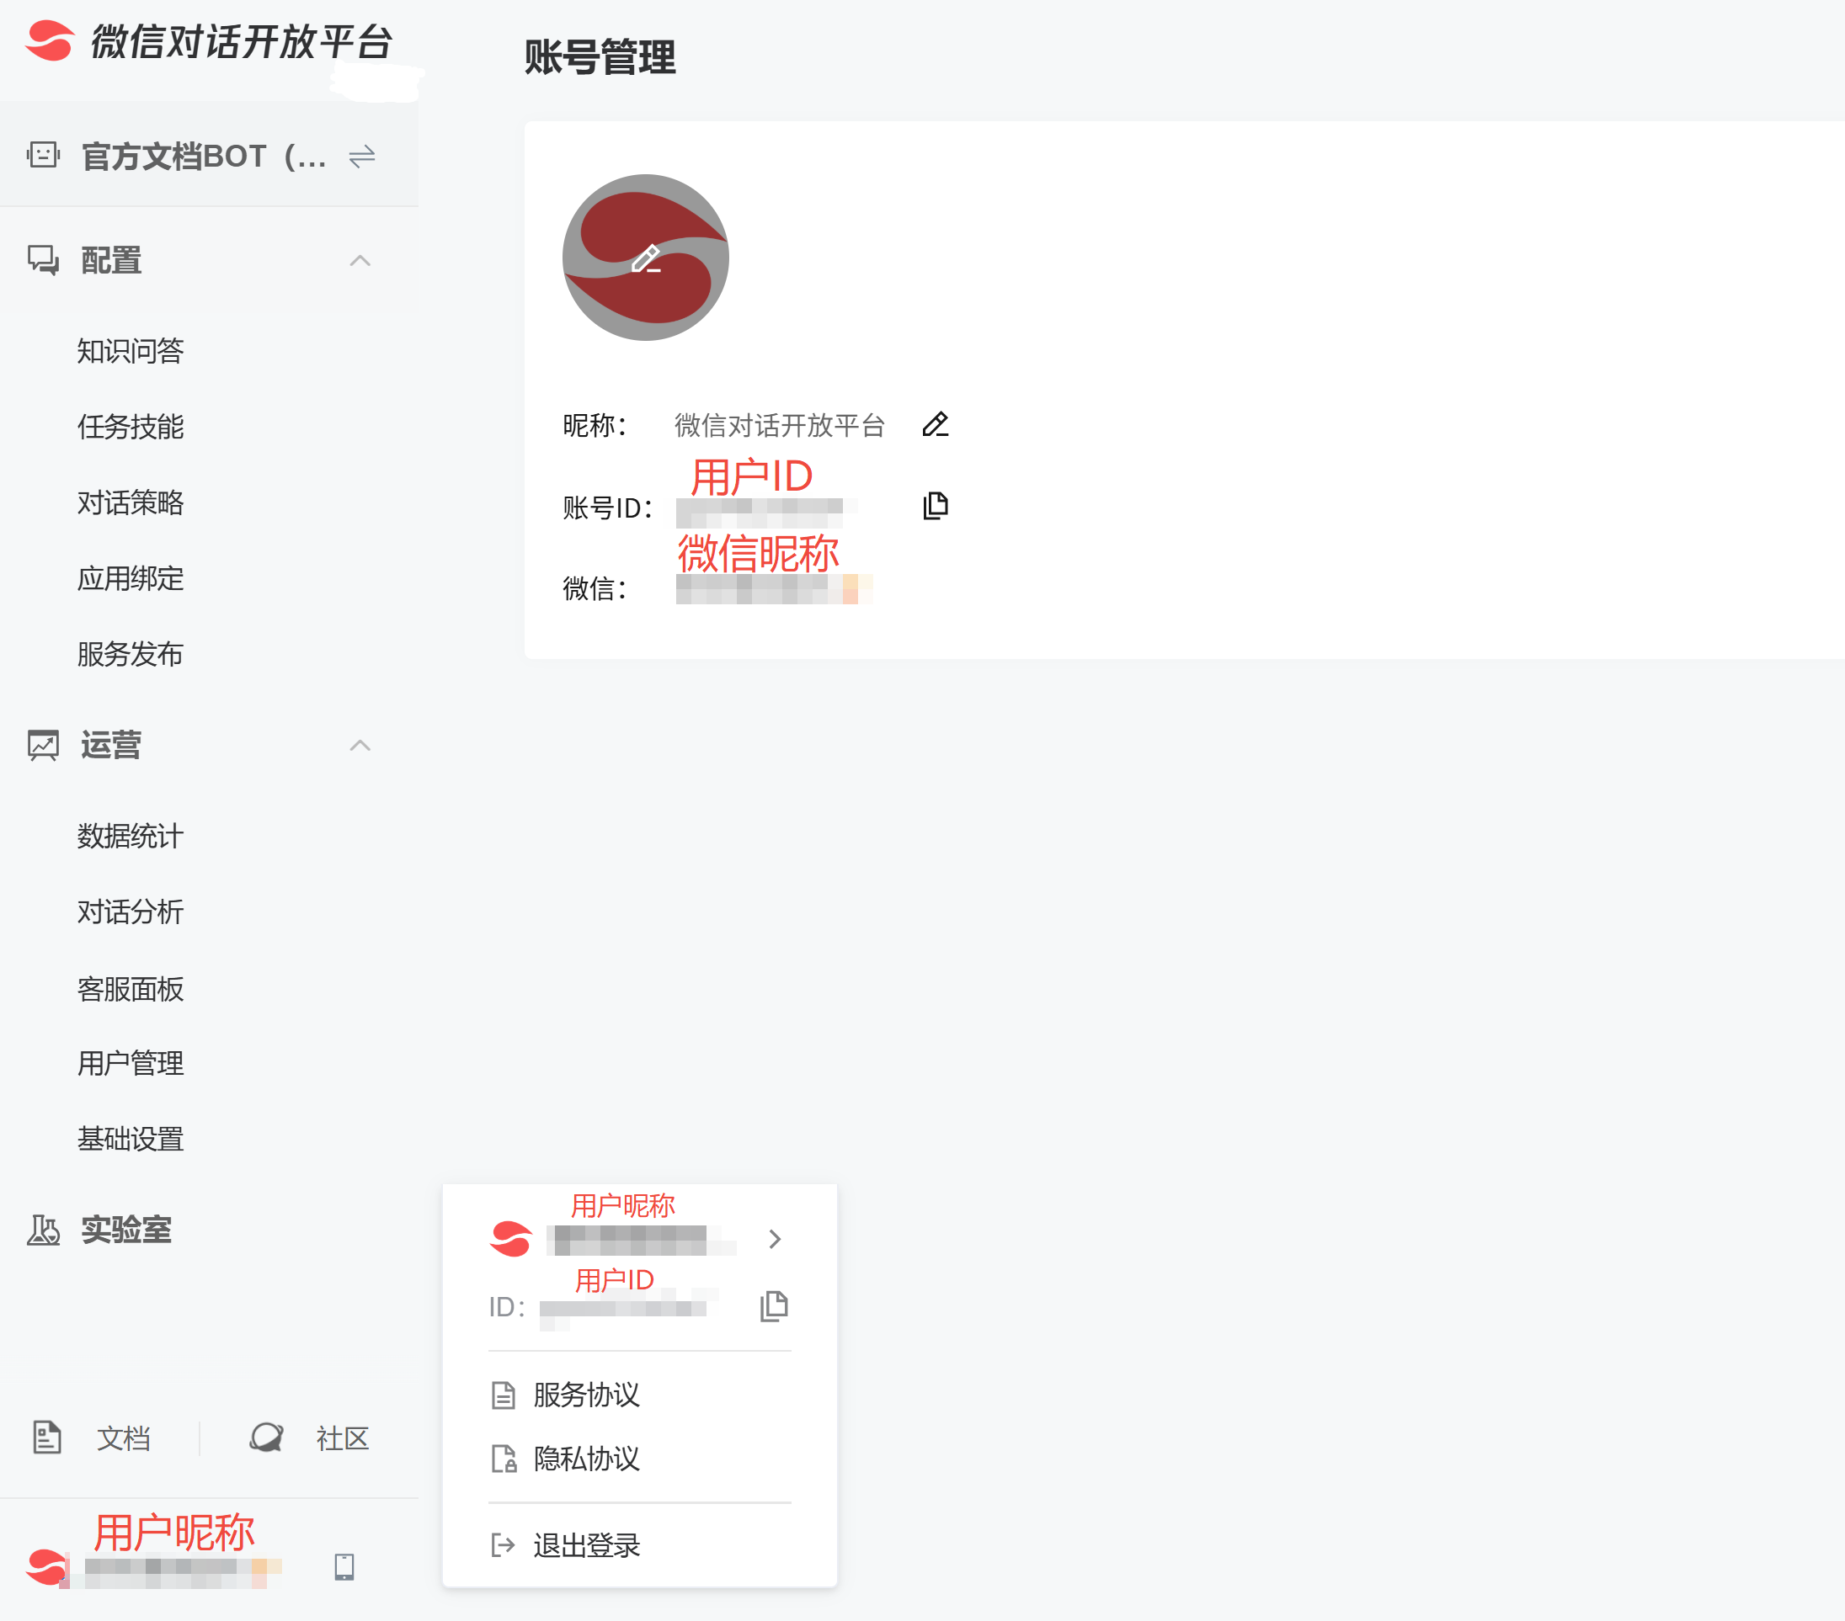Click the user avatar thumbnail in the popup
Viewport: 1845px width, 1621px height.
(511, 1237)
